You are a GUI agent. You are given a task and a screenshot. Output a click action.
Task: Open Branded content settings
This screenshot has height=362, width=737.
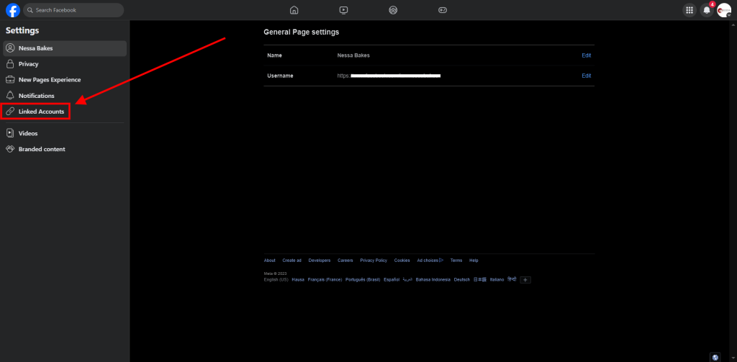click(x=65, y=149)
